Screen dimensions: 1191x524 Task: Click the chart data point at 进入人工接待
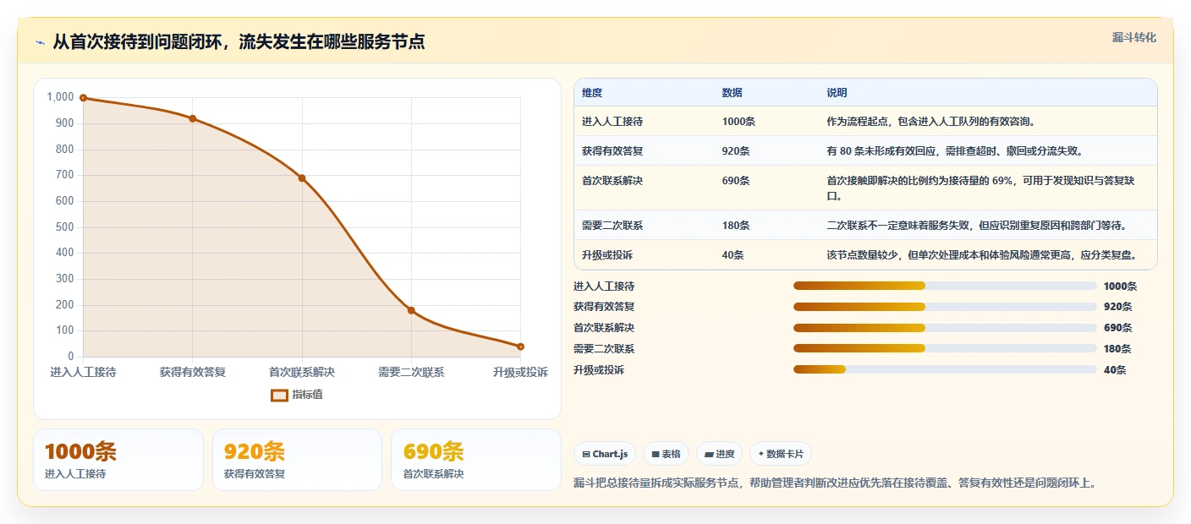tap(83, 98)
